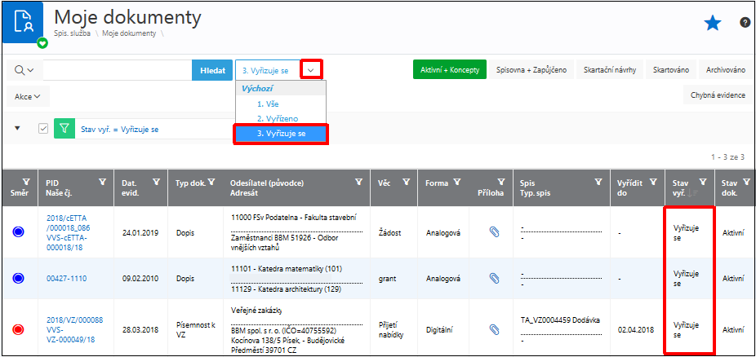The width and height of the screenshot is (756, 357).
Task: Click the blue direction circle in first row
Action: [x=18, y=232]
